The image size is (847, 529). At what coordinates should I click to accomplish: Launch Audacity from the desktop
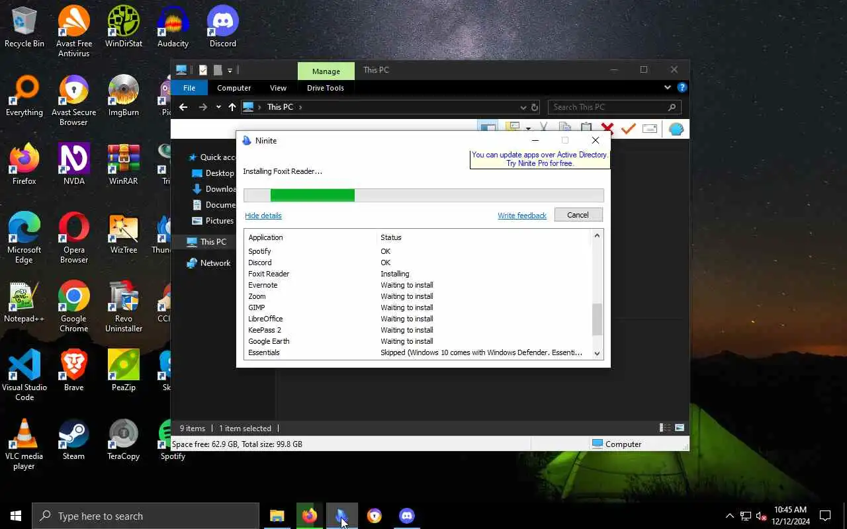pos(173,27)
